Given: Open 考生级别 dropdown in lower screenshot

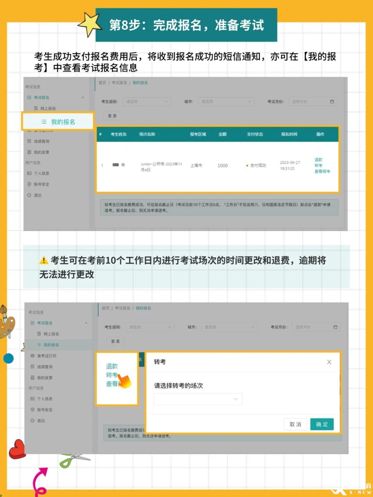Looking at the screenshot, I should coord(150,327).
